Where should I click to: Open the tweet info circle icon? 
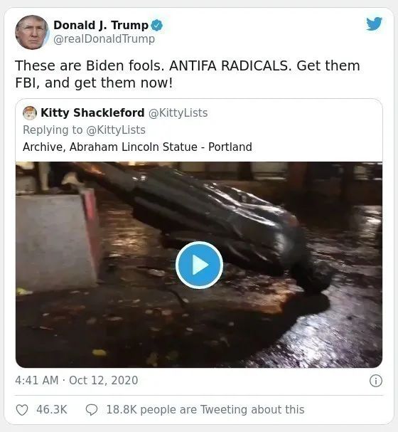click(x=376, y=381)
